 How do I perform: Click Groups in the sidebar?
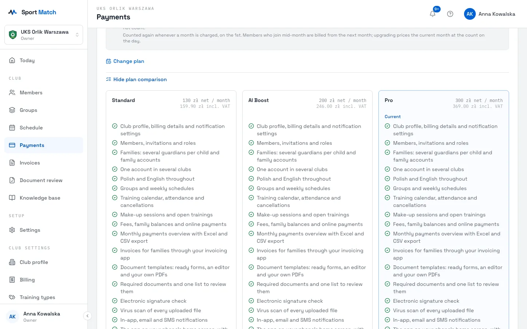tap(44, 110)
